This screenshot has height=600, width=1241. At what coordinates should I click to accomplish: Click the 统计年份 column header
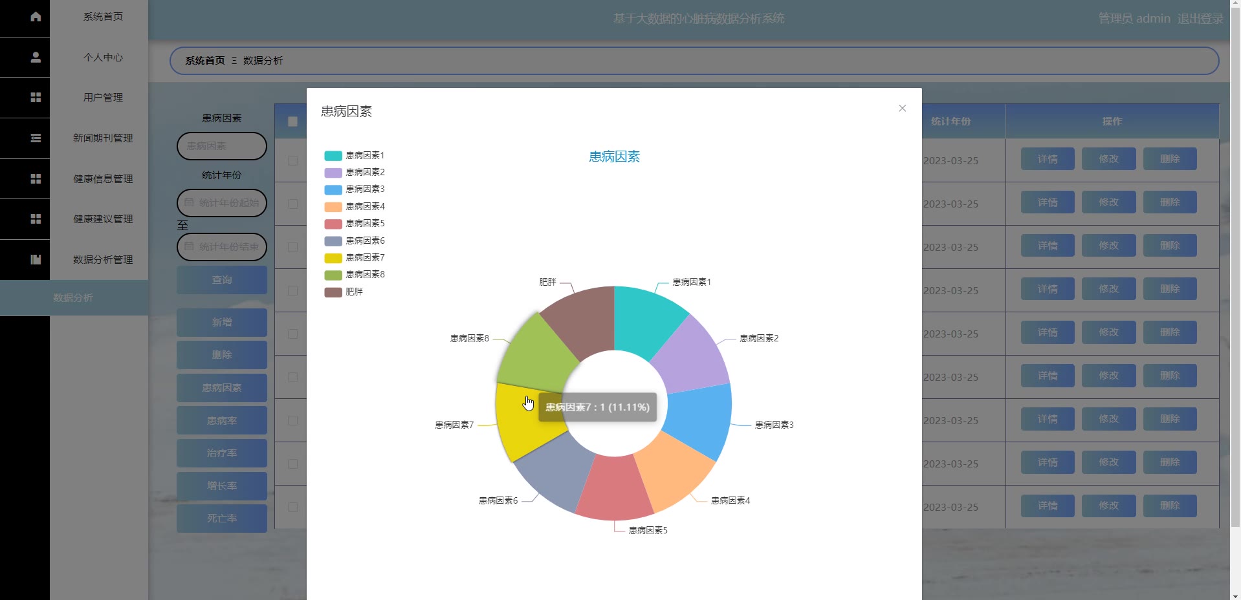coord(950,122)
